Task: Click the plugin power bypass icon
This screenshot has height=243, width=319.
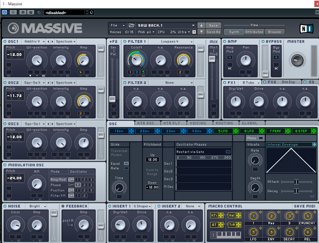Action: point(4,12)
